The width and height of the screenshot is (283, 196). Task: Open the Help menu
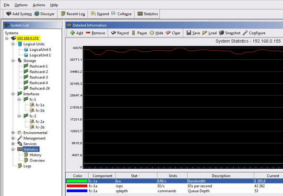pos(54,5)
